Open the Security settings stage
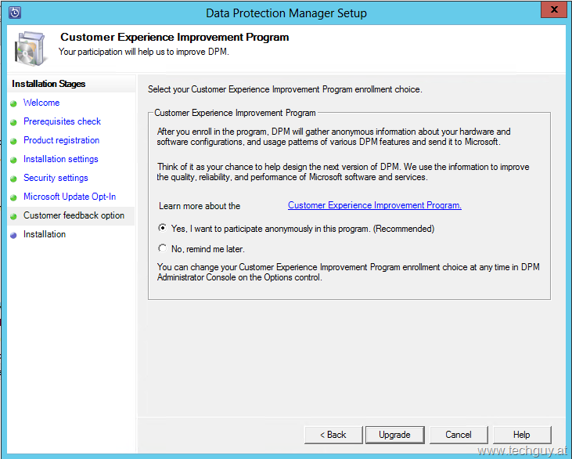Viewport: 572px width, 459px height. tap(56, 178)
